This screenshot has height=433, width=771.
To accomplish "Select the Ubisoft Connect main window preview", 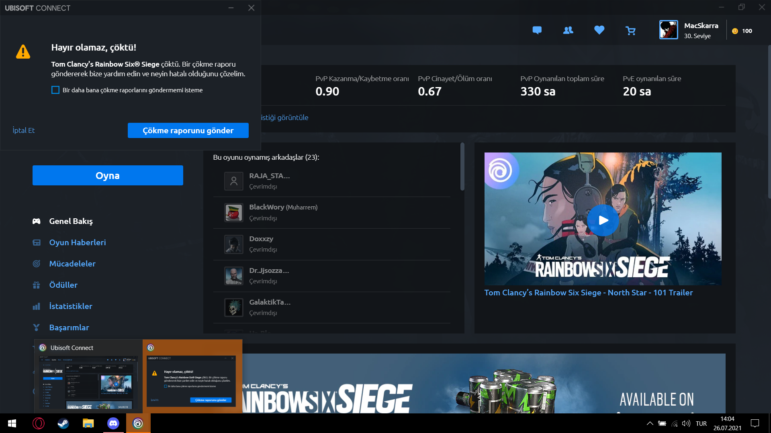I will 88,376.
